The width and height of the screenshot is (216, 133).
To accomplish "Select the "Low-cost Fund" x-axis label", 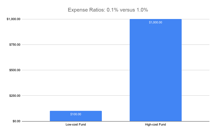I will [76, 124].
